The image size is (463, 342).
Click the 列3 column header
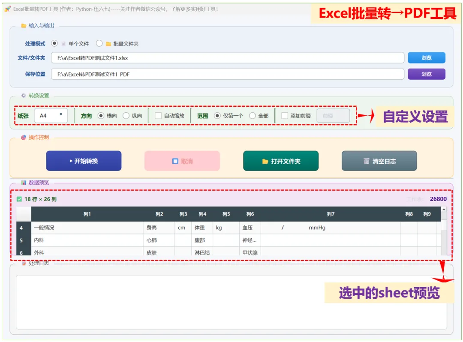pyautogui.click(x=183, y=214)
